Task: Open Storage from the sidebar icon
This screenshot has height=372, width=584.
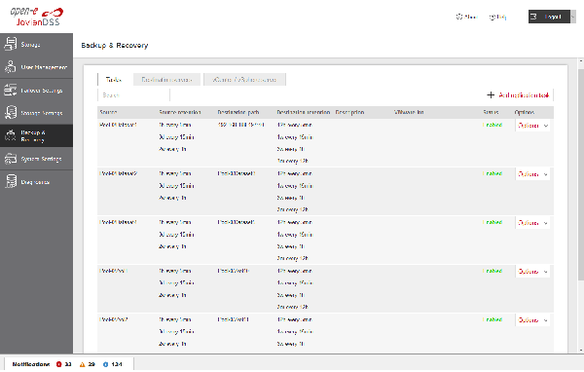Action: click(11, 44)
